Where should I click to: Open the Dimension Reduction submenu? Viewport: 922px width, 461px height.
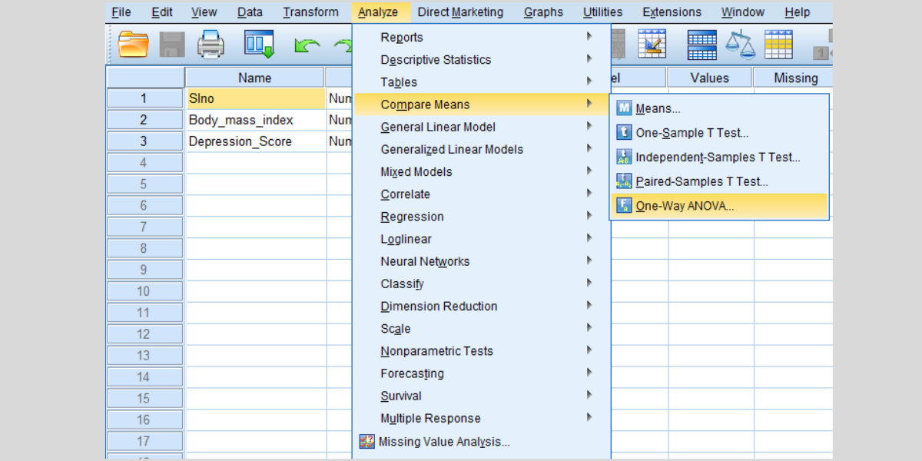482,306
